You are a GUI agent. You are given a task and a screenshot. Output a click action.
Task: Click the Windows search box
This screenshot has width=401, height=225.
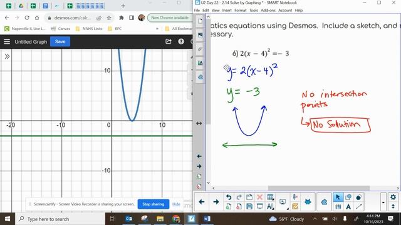tap(60, 219)
